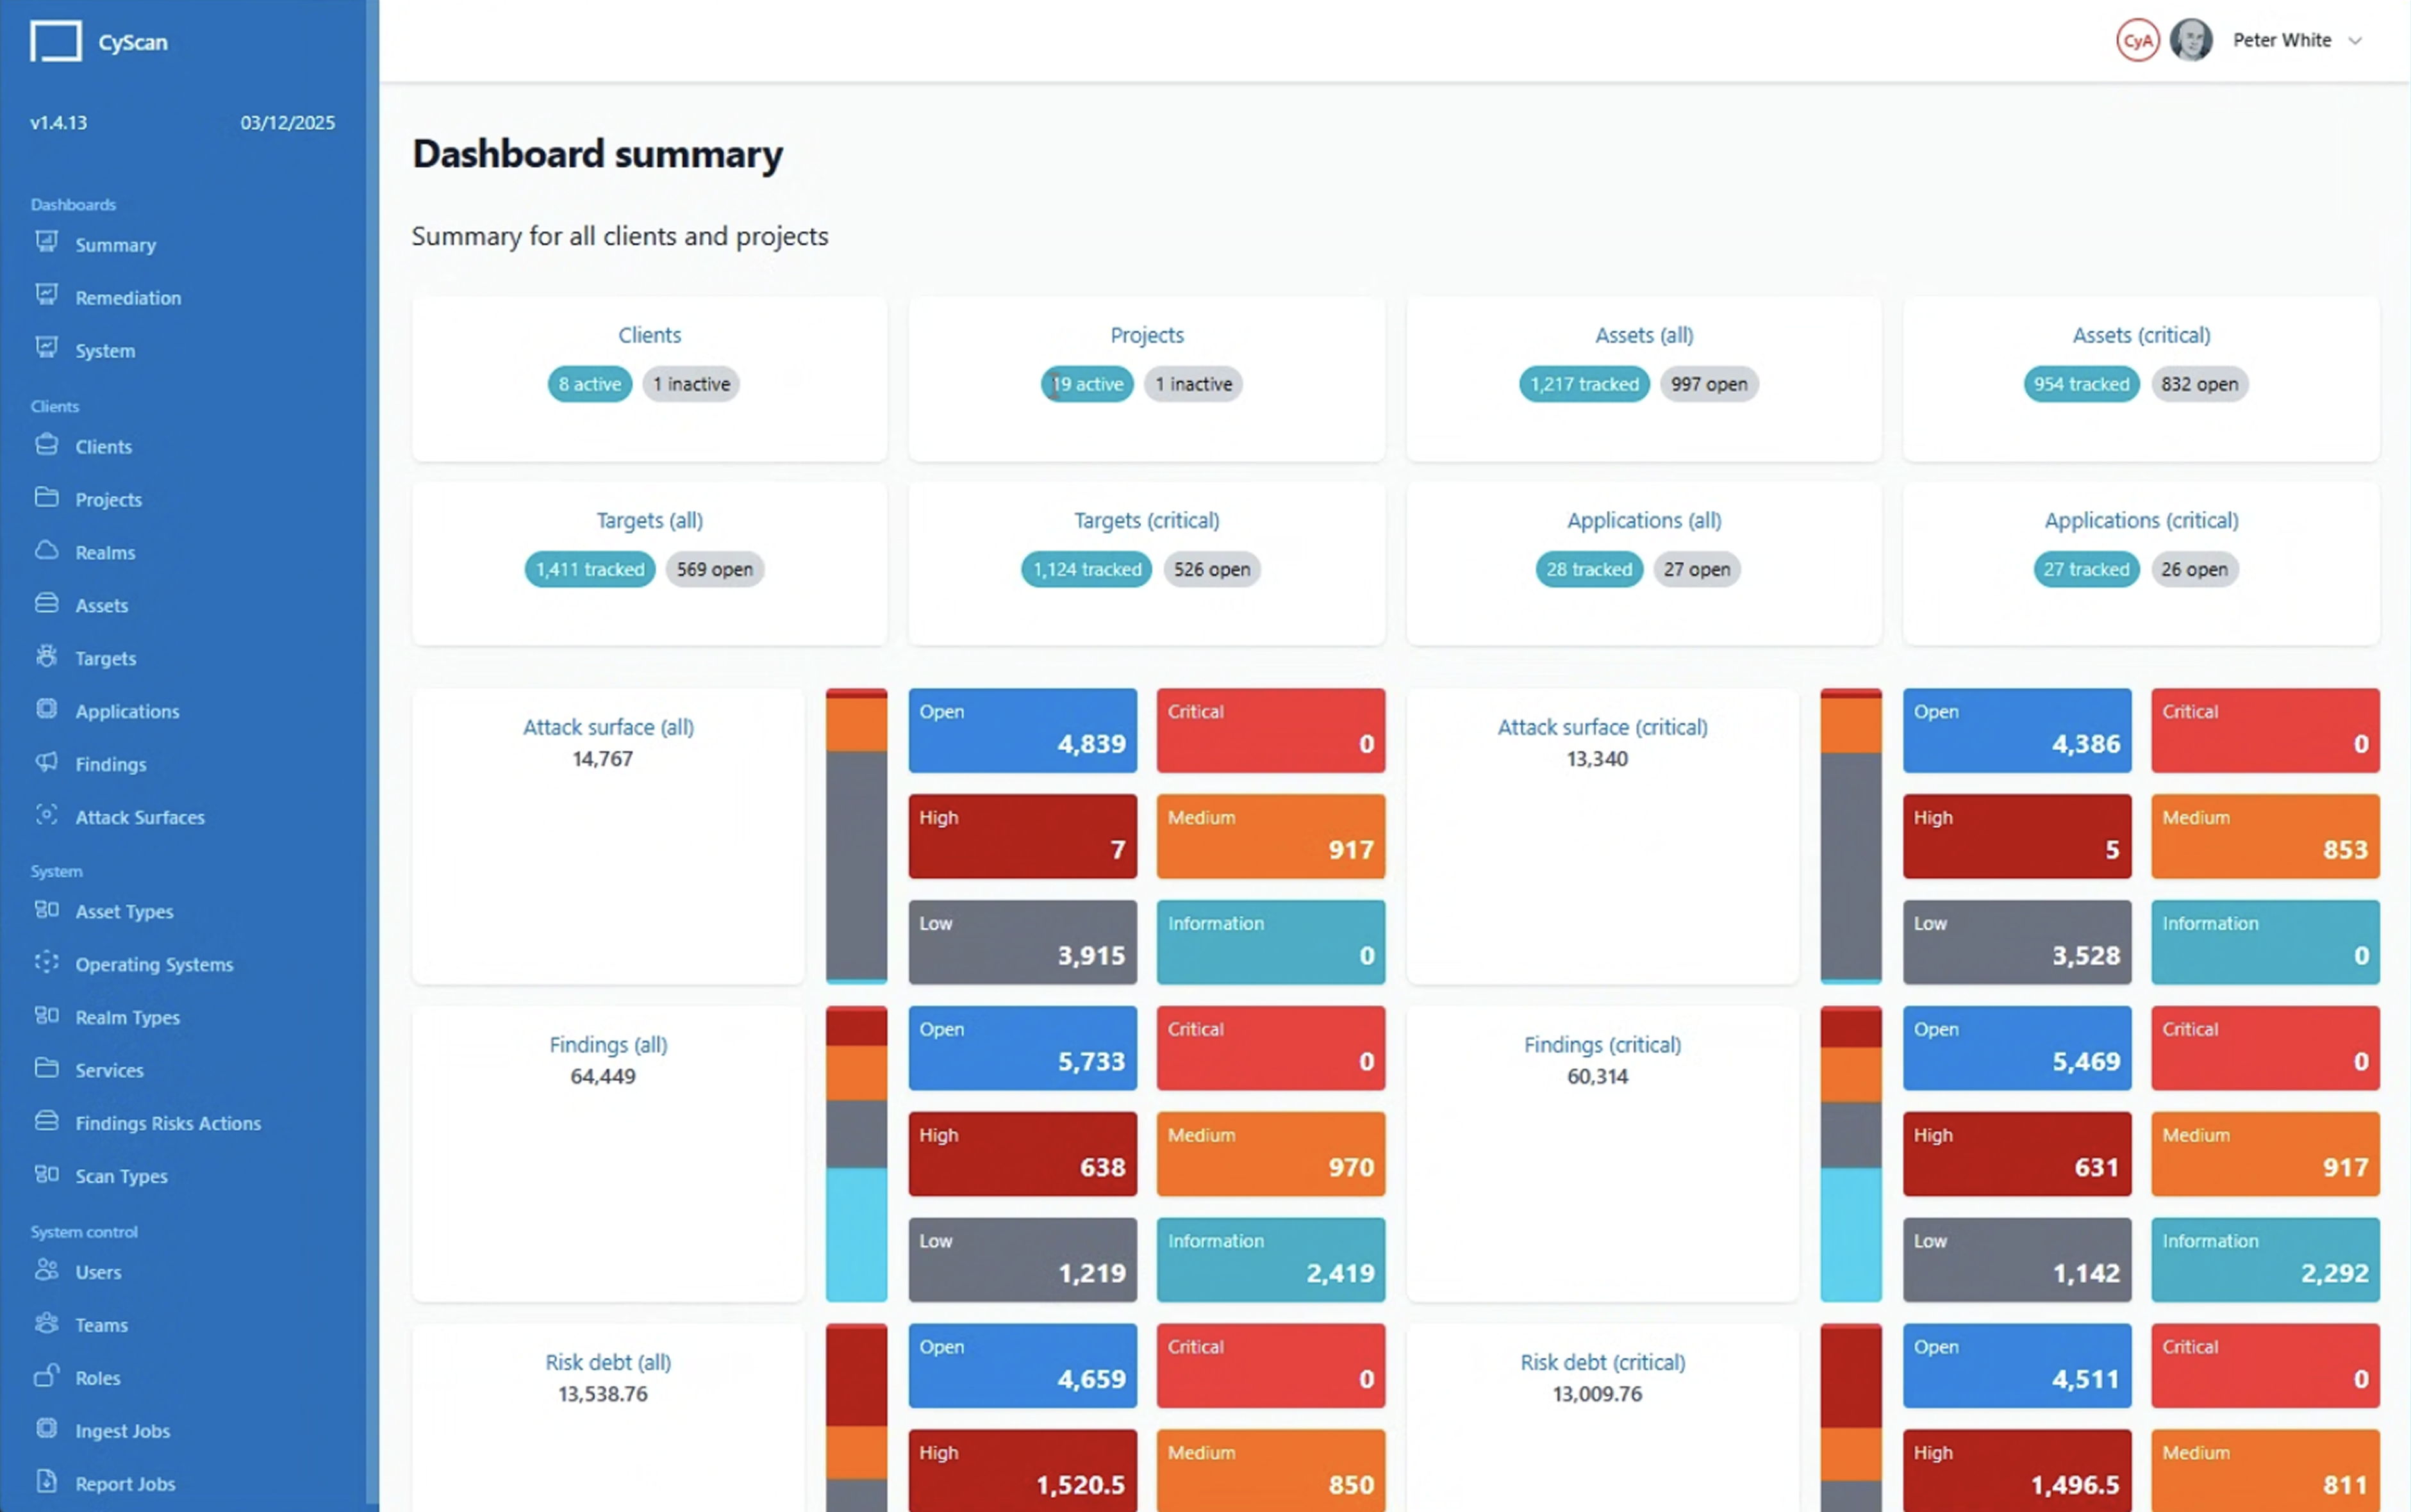2411x1512 pixels.
Task: Click the Projects folder icon
Action: tap(46, 497)
